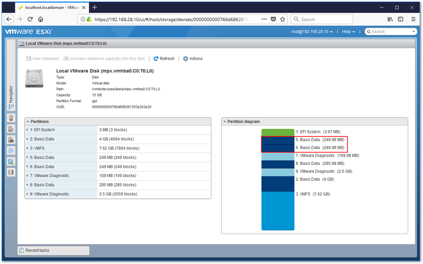Open the Firefox hamburger menu
The width and height of the screenshot is (423, 264).
413,19
